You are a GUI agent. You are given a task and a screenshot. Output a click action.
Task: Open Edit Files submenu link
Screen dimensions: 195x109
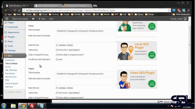9,87
